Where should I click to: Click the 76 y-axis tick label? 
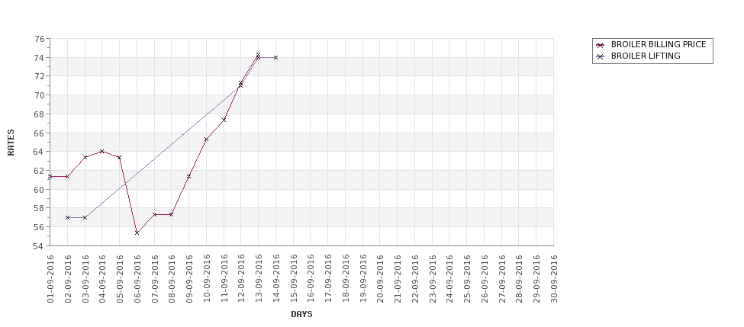pos(40,38)
